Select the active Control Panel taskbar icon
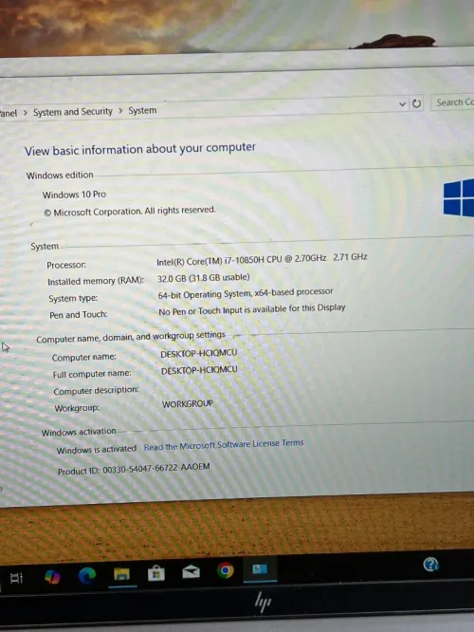The image size is (474, 632). [260, 568]
